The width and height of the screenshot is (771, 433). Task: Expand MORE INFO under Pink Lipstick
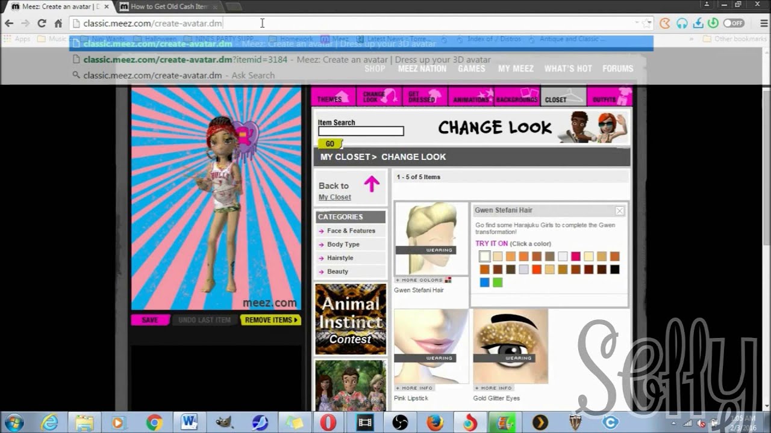(414, 388)
